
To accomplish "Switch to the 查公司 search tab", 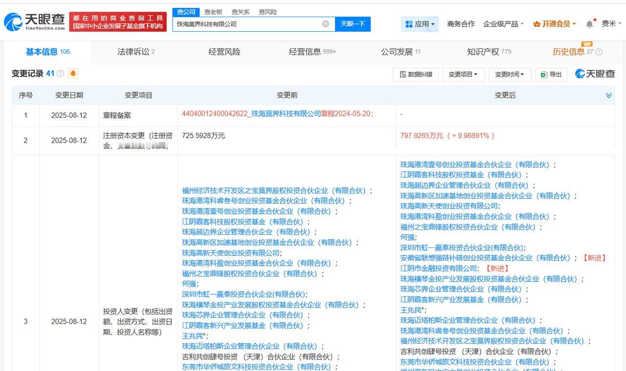I will pyautogui.click(x=186, y=12).
